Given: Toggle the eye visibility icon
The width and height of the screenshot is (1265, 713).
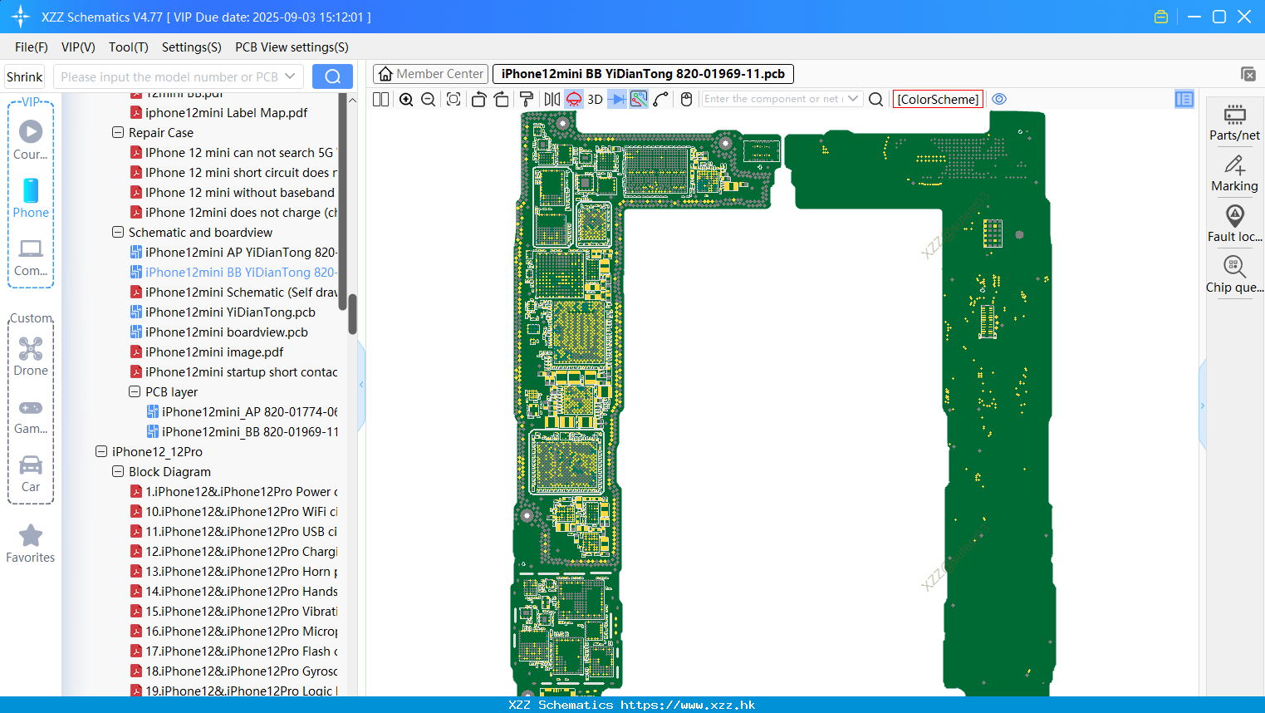Looking at the screenshot, I should click(x=999, y=99).
